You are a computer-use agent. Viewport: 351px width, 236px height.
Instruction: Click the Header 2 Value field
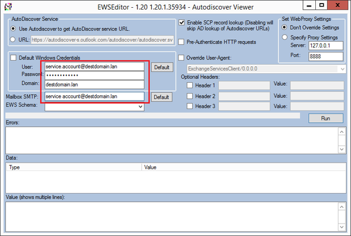coord(317,96)
